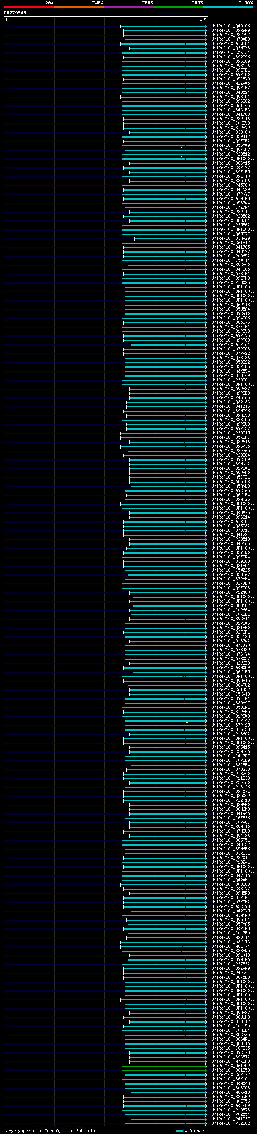Click the white query sequence bar
This screenshot has height=1134, width=257.
coord(106,17)
